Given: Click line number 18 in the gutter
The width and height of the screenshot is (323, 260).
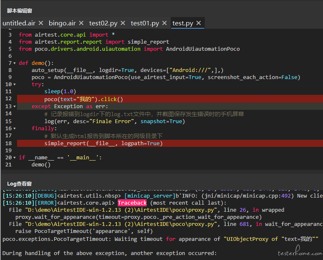Looking at the screenshot, I should coord(8,143).
